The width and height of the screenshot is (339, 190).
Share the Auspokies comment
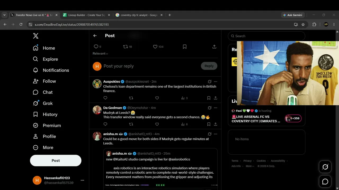(216, 98)
